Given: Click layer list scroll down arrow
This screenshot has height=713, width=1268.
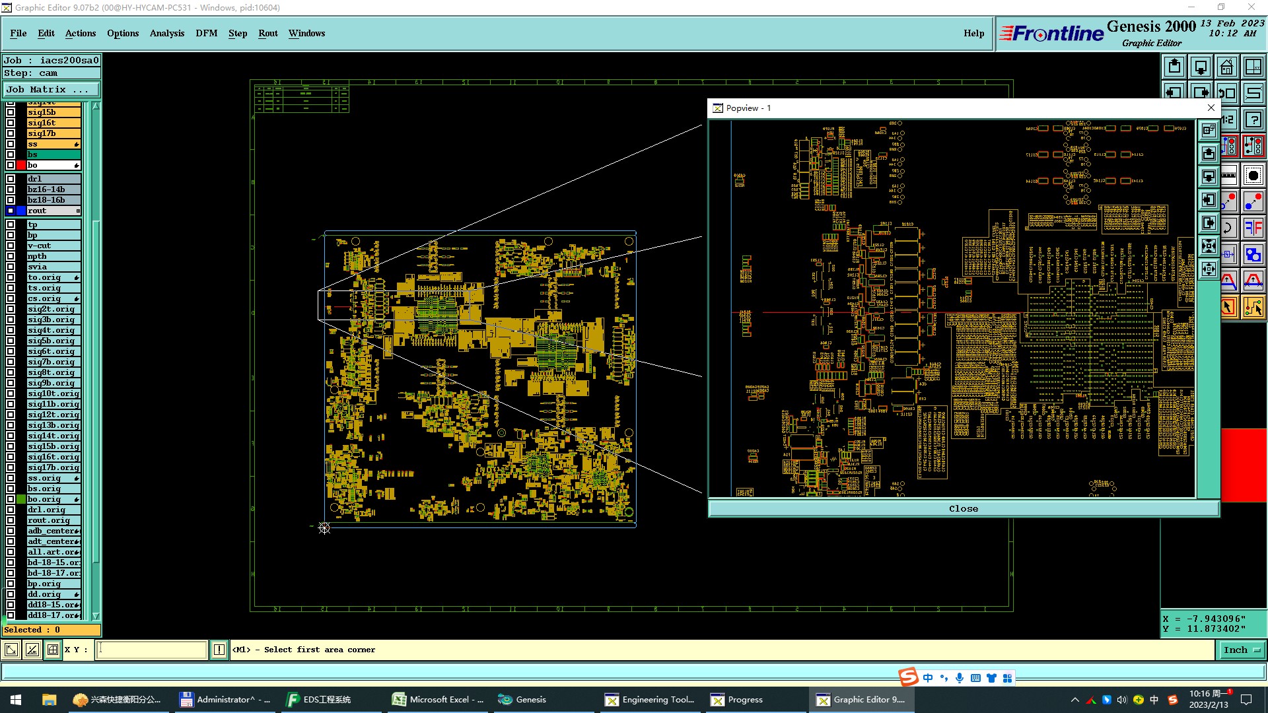Looking at the screenshot, I should click(x=96, y=616).
